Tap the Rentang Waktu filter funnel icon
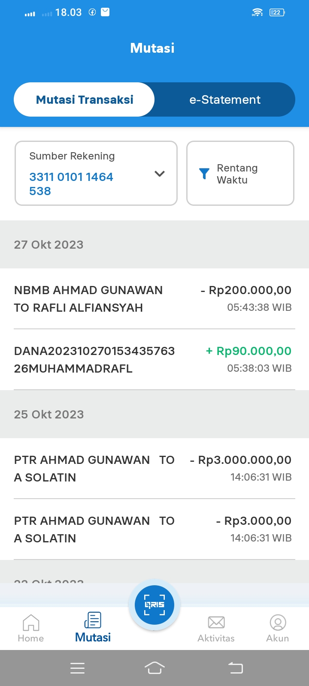This screenshot has width=309, height=686. [204, 174]
